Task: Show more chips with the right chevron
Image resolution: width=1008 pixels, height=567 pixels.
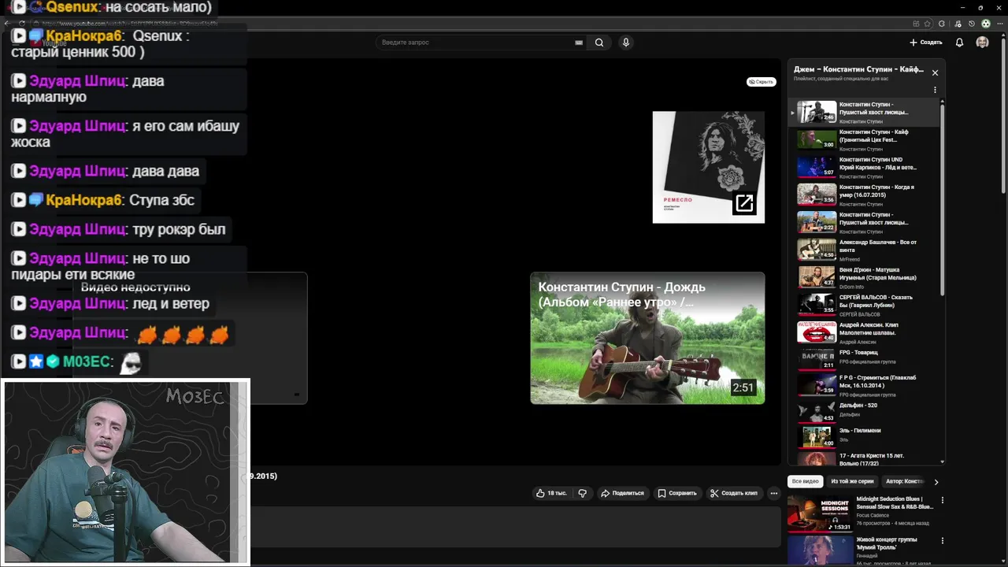Action: (936, 481)
